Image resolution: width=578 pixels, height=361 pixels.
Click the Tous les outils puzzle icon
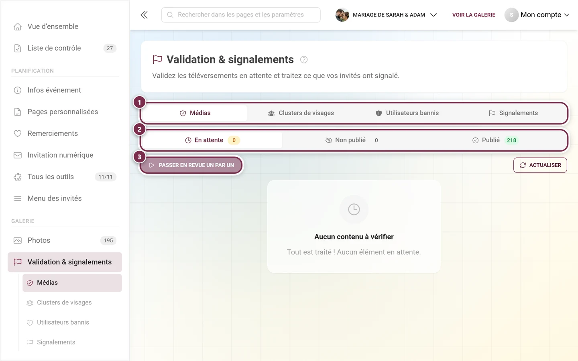(18, 177)
